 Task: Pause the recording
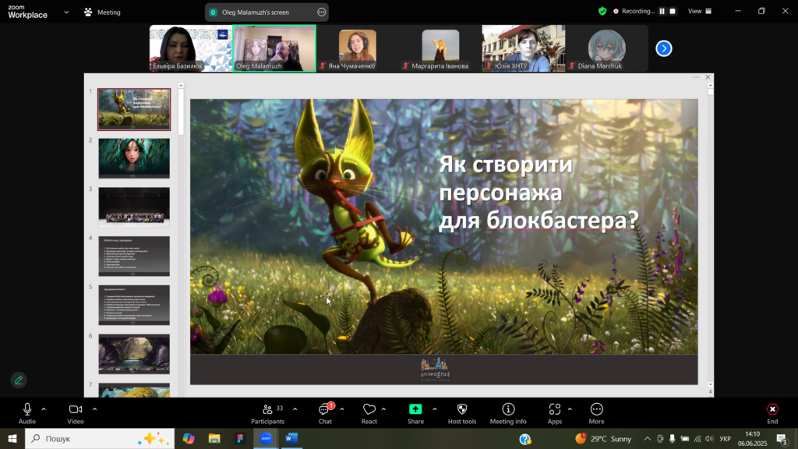click(x=662, y=11)
